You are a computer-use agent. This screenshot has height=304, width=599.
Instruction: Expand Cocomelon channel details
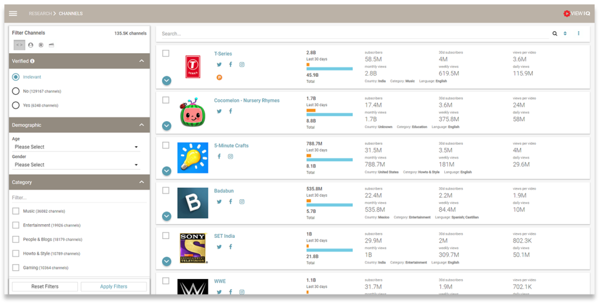167,126
